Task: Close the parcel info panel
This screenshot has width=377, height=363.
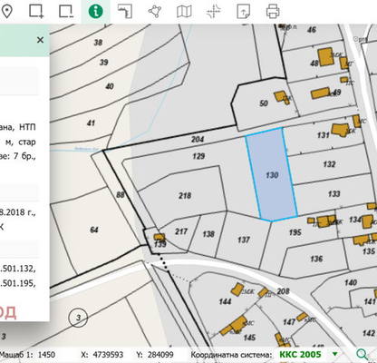Action: [40, 40]
